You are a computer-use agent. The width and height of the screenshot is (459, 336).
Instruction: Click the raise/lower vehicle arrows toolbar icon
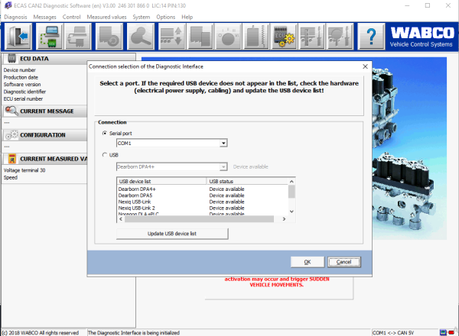coord(172,37)
